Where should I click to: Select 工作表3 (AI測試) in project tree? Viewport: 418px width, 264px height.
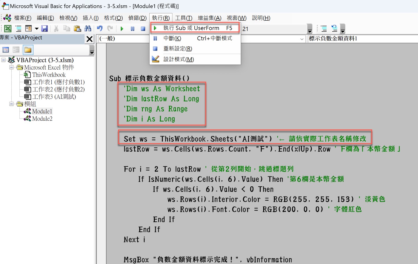tap(54, 96)
